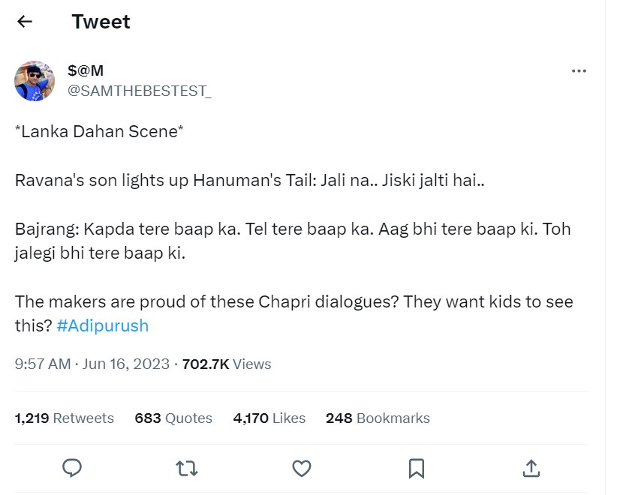Click the $@M display name

click(86, 71)
